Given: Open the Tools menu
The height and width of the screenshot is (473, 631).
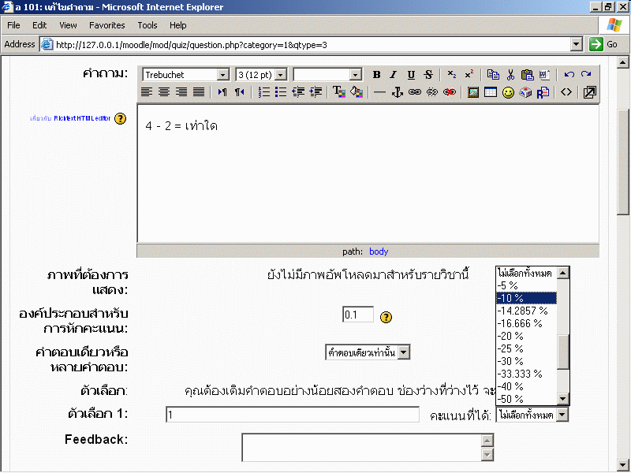Looking at the screenshot, I should (x=147, y=25).
